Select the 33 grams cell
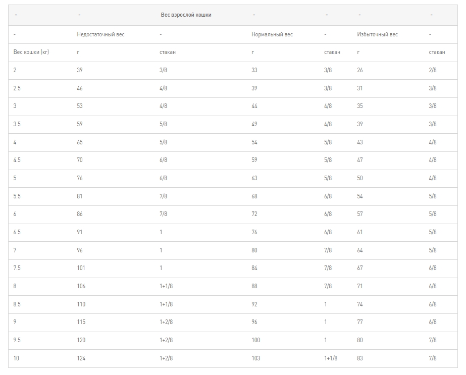Image resolution: width=466 pixels, height=375 pixels. point(254,70)
